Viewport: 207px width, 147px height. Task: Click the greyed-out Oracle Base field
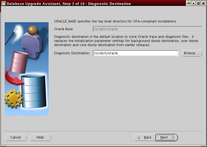click(147, 29)
